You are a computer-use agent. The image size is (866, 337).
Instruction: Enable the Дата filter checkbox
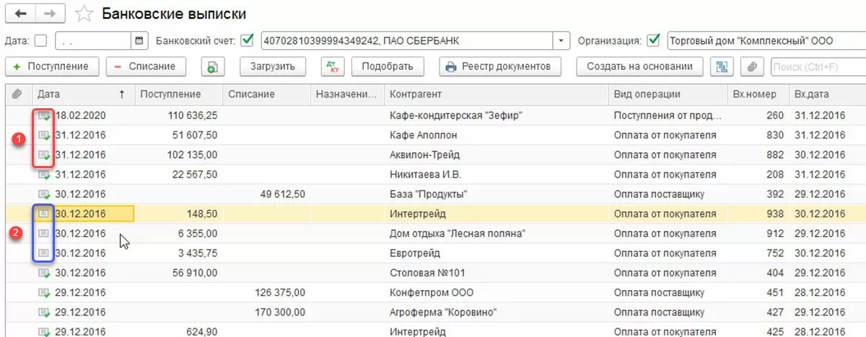[x=41, y=40]
